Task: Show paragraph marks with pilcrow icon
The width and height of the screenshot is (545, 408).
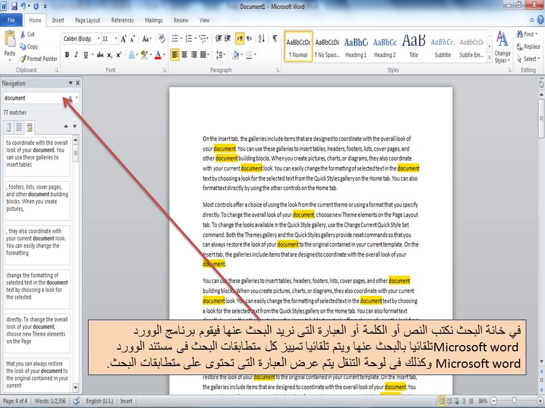Action: [275, 39]
